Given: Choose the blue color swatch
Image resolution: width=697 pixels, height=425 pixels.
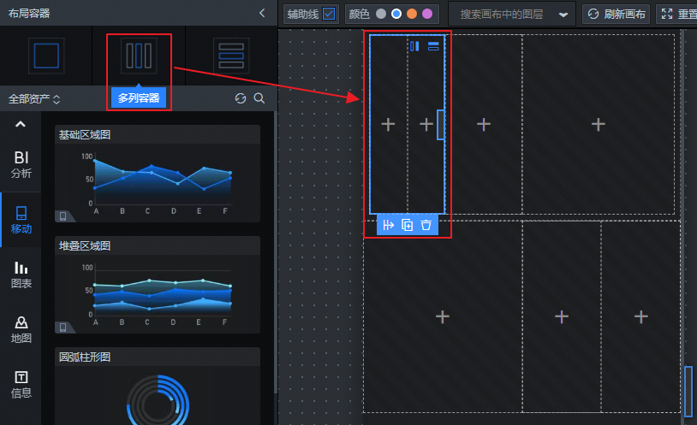Looking at the screenshot, I should (396, 14).
